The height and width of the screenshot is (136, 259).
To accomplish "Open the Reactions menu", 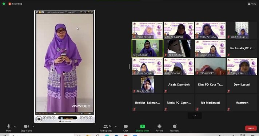I will coord(175,128).
